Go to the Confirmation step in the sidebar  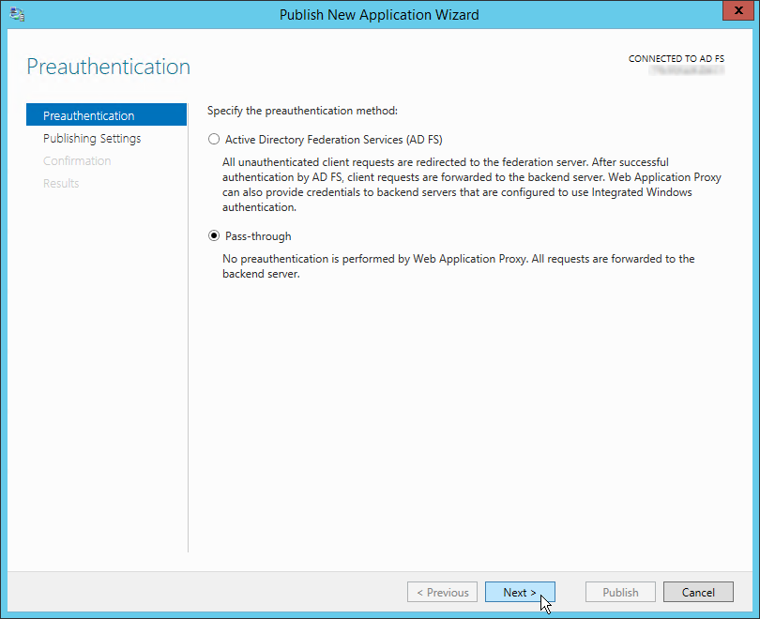(77, 160)
